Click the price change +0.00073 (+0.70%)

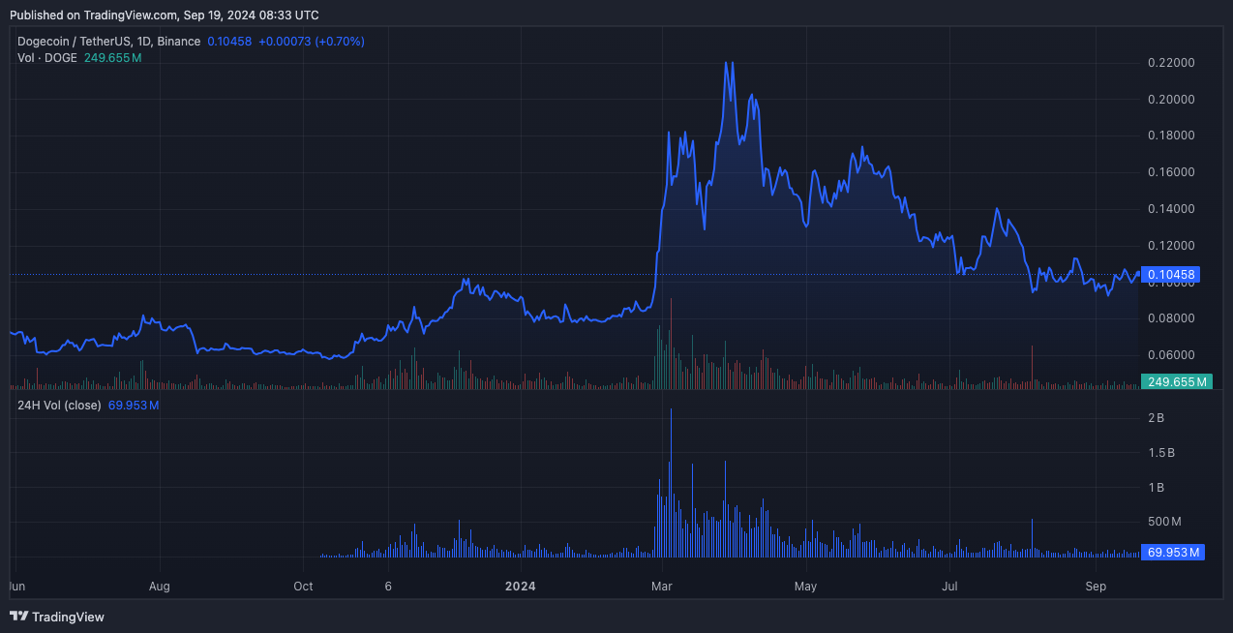312,42
